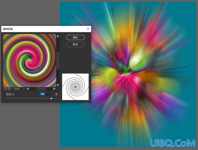Screen dimensions: 198x150
Task: Close the 旋转扭曲 dialog
Action: (88, 29)
